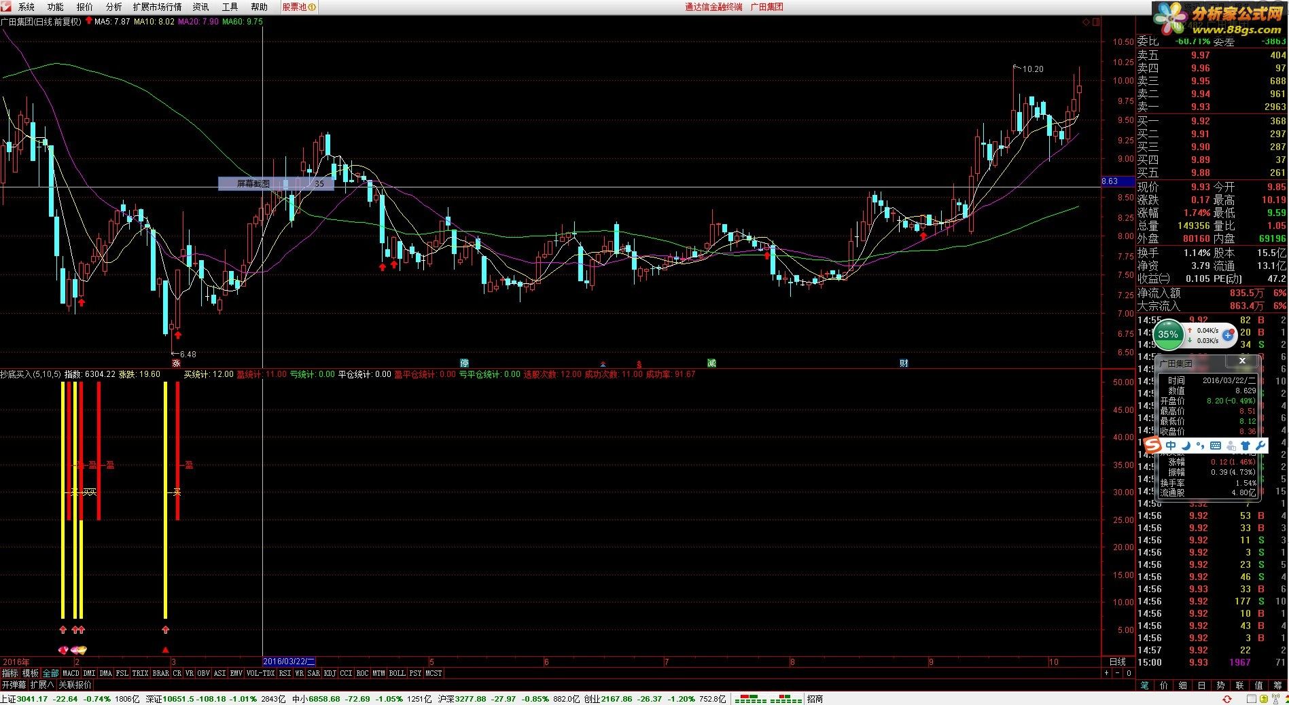Select the DMI indicator tab
This screenshot has height=705, width=1289.
(x=89, y=673)
